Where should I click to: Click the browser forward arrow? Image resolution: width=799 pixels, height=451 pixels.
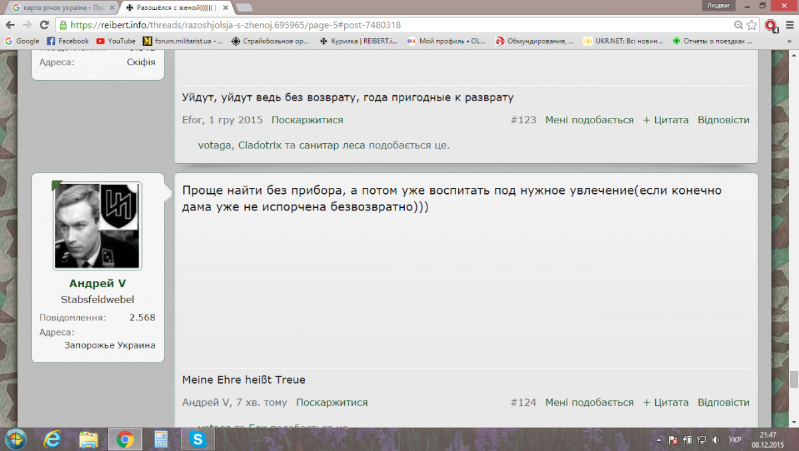point(27,25)
